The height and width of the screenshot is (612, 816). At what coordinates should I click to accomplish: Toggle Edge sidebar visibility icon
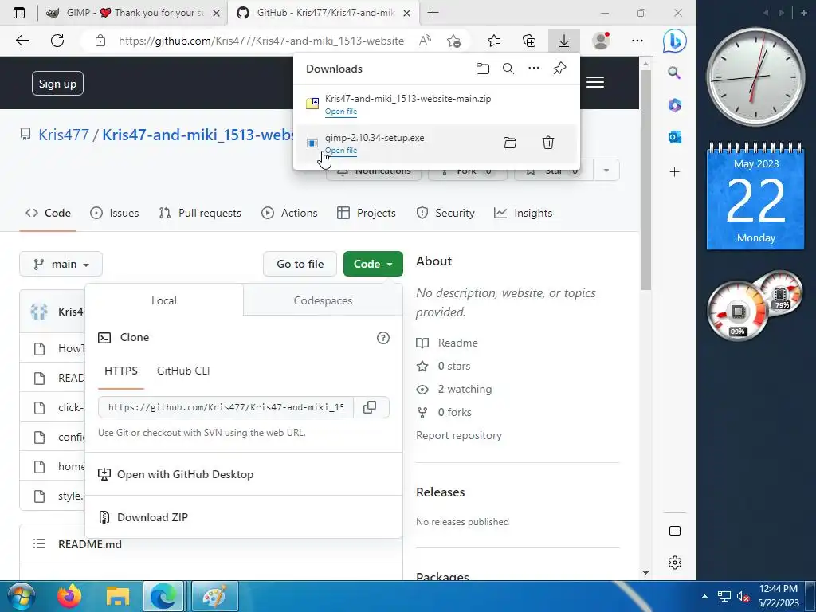click(675, 531)
